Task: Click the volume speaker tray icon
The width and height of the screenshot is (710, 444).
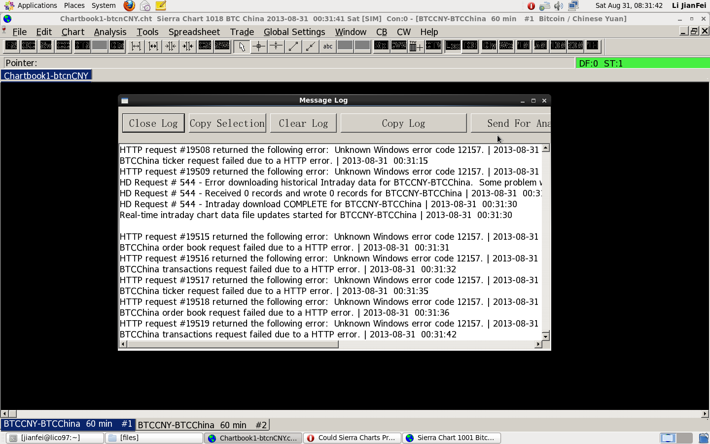Action: (x=559, y=6)
